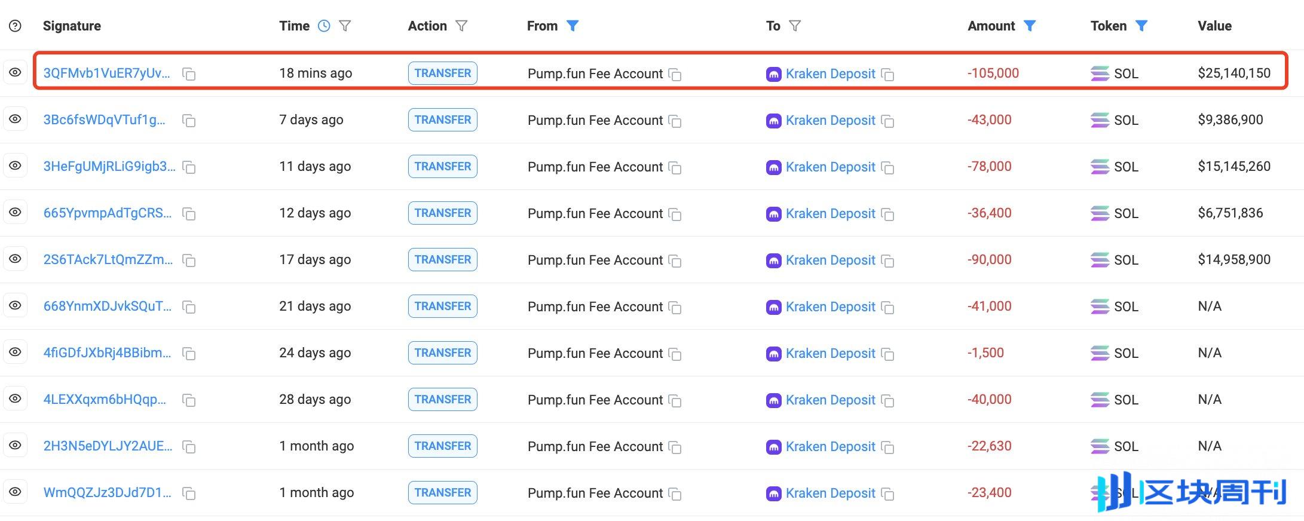Copy signature 4fiGDfJXbRj4BBibm with copy icon
This screenshot has width=1304, height=521.
pos(189,354)
